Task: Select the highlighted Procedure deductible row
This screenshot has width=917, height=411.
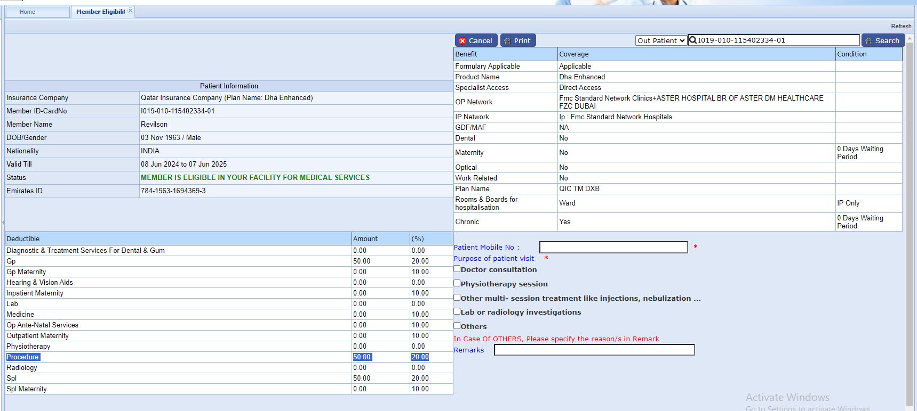Action: click(x=23, y=357)
